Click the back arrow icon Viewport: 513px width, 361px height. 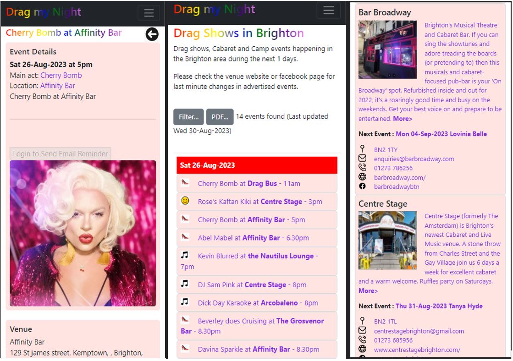(152, 34)
